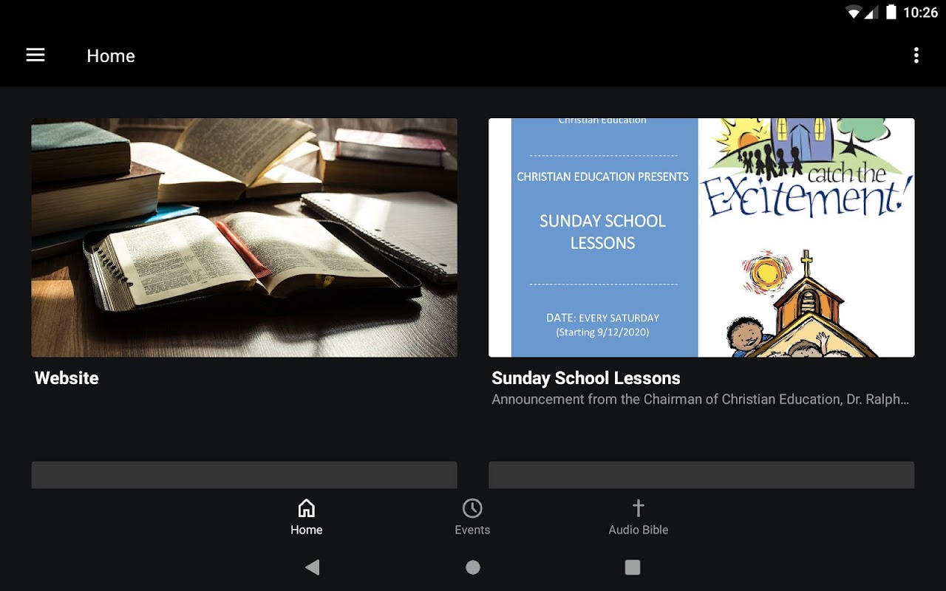
Task: Tap the Audio Bible cross icon
Action: click(x=639, y=508)
